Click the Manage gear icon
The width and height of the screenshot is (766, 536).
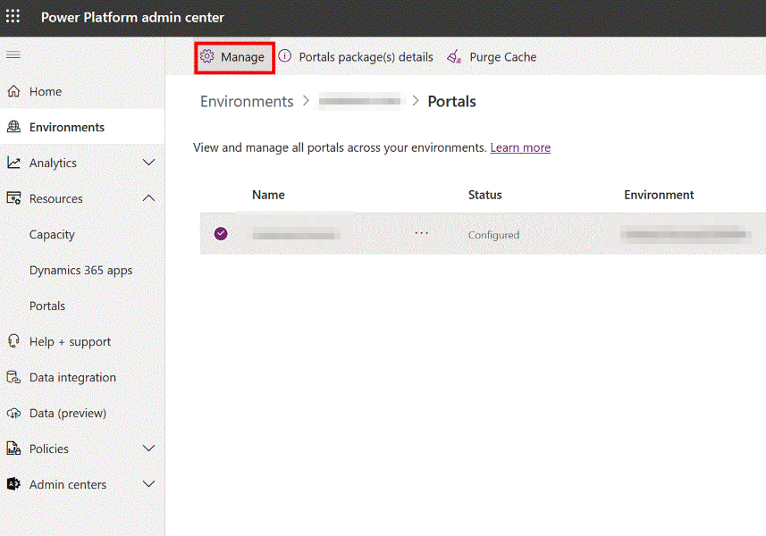point(206,56)
